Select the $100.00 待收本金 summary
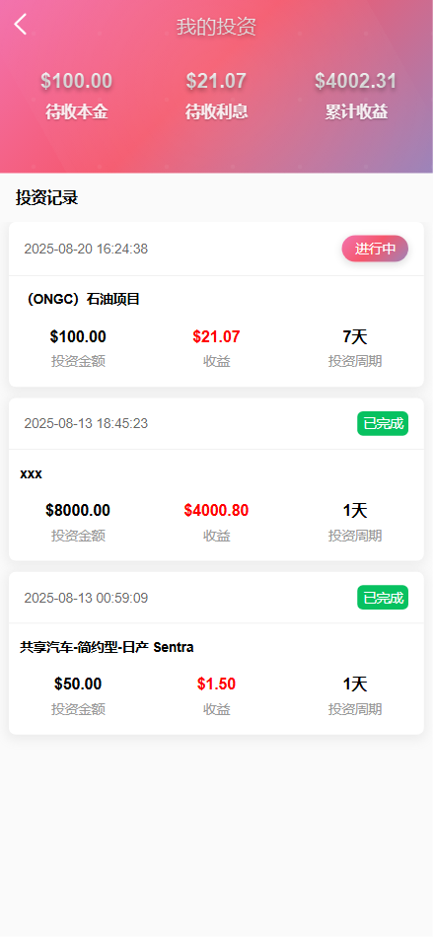The image size is (434, 937). (77, 96)
